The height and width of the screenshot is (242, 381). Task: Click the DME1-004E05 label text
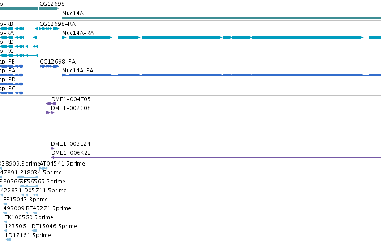71,99
